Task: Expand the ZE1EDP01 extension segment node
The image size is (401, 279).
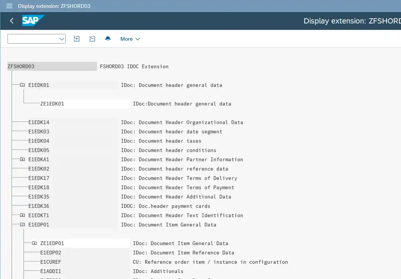Action: point(34,244)
